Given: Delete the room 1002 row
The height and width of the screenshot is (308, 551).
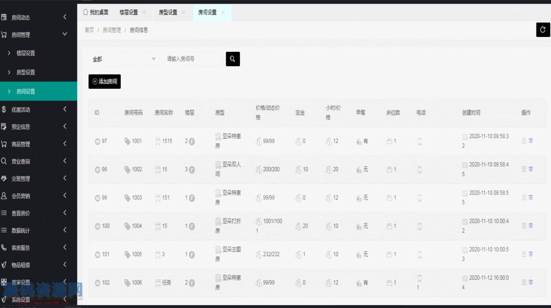Looking at the screenshot, I should click(531, 169).
